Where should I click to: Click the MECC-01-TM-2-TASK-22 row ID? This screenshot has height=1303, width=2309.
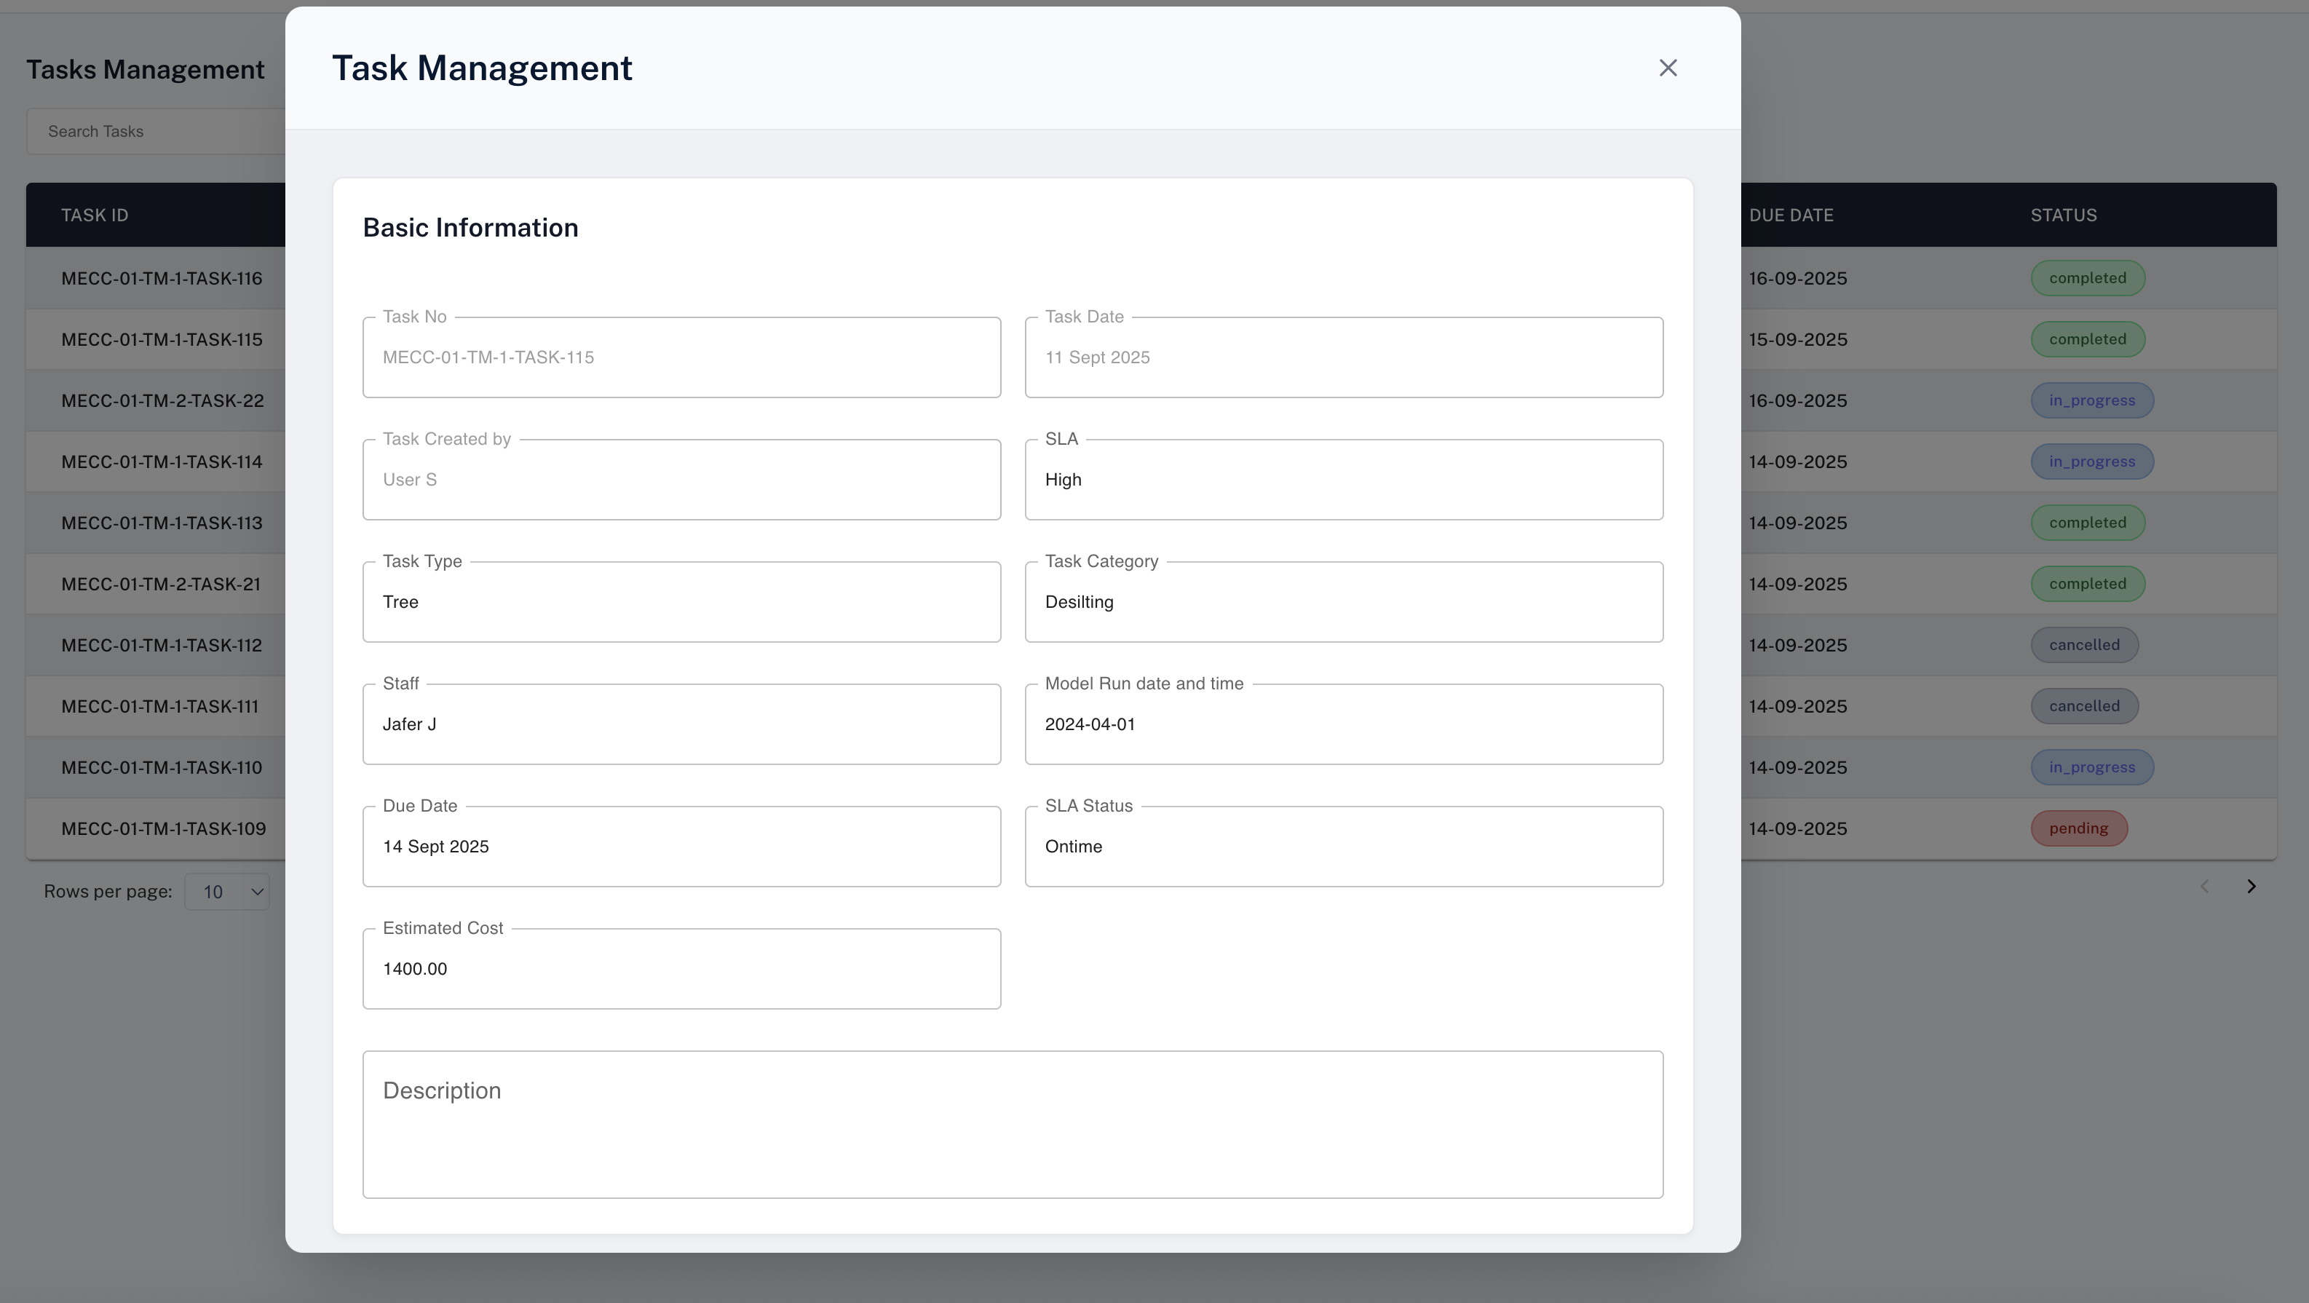[162, 400]
